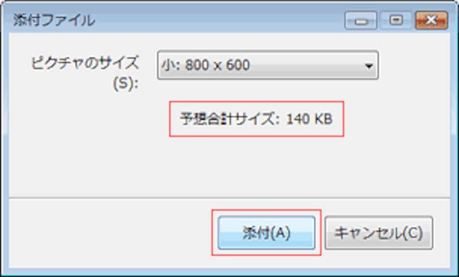
Task: Click the 予想合計サイズ: 140 KB text
Action: 256,119
